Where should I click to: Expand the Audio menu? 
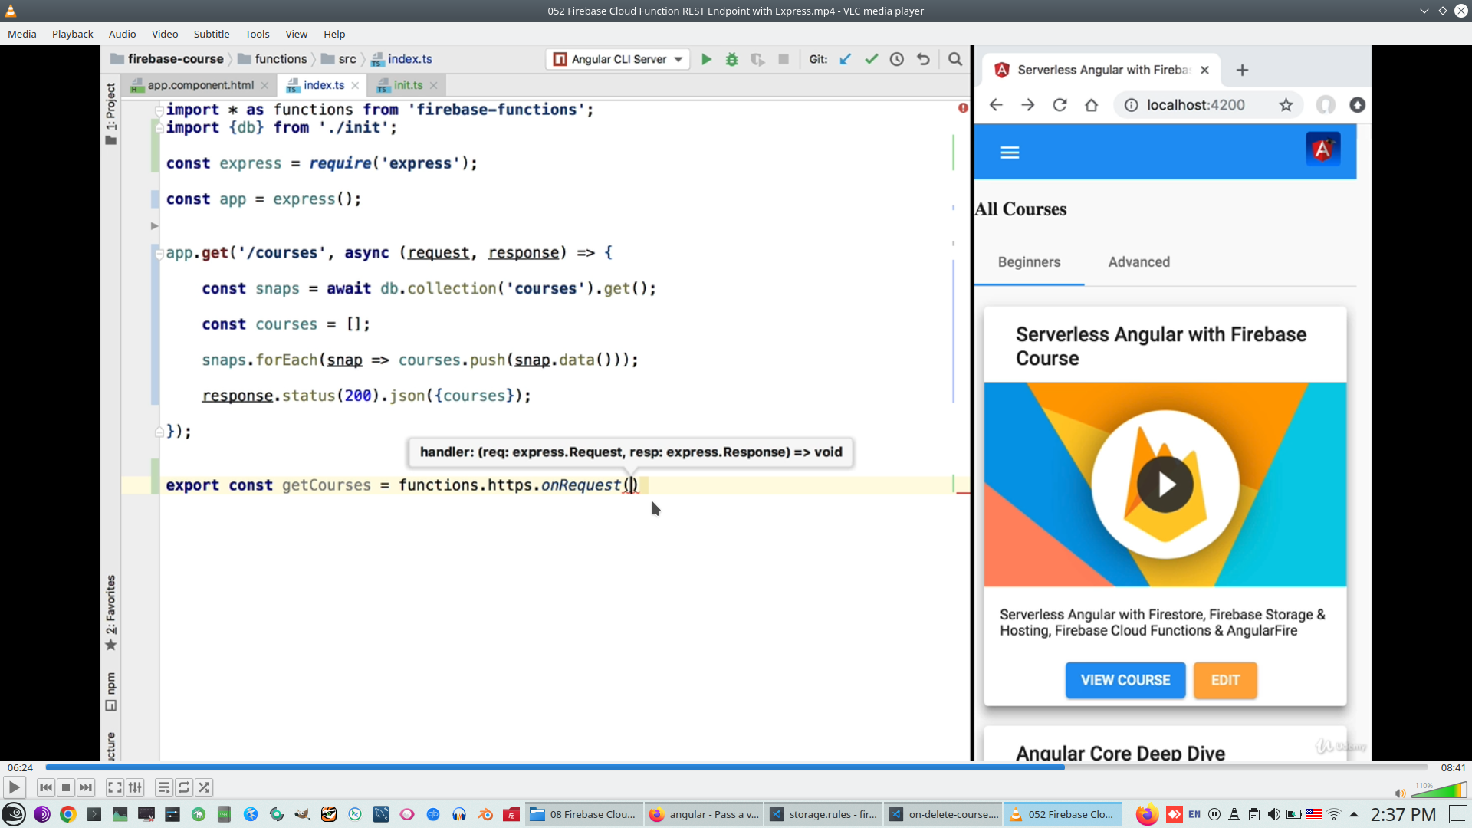coord(122,34)
